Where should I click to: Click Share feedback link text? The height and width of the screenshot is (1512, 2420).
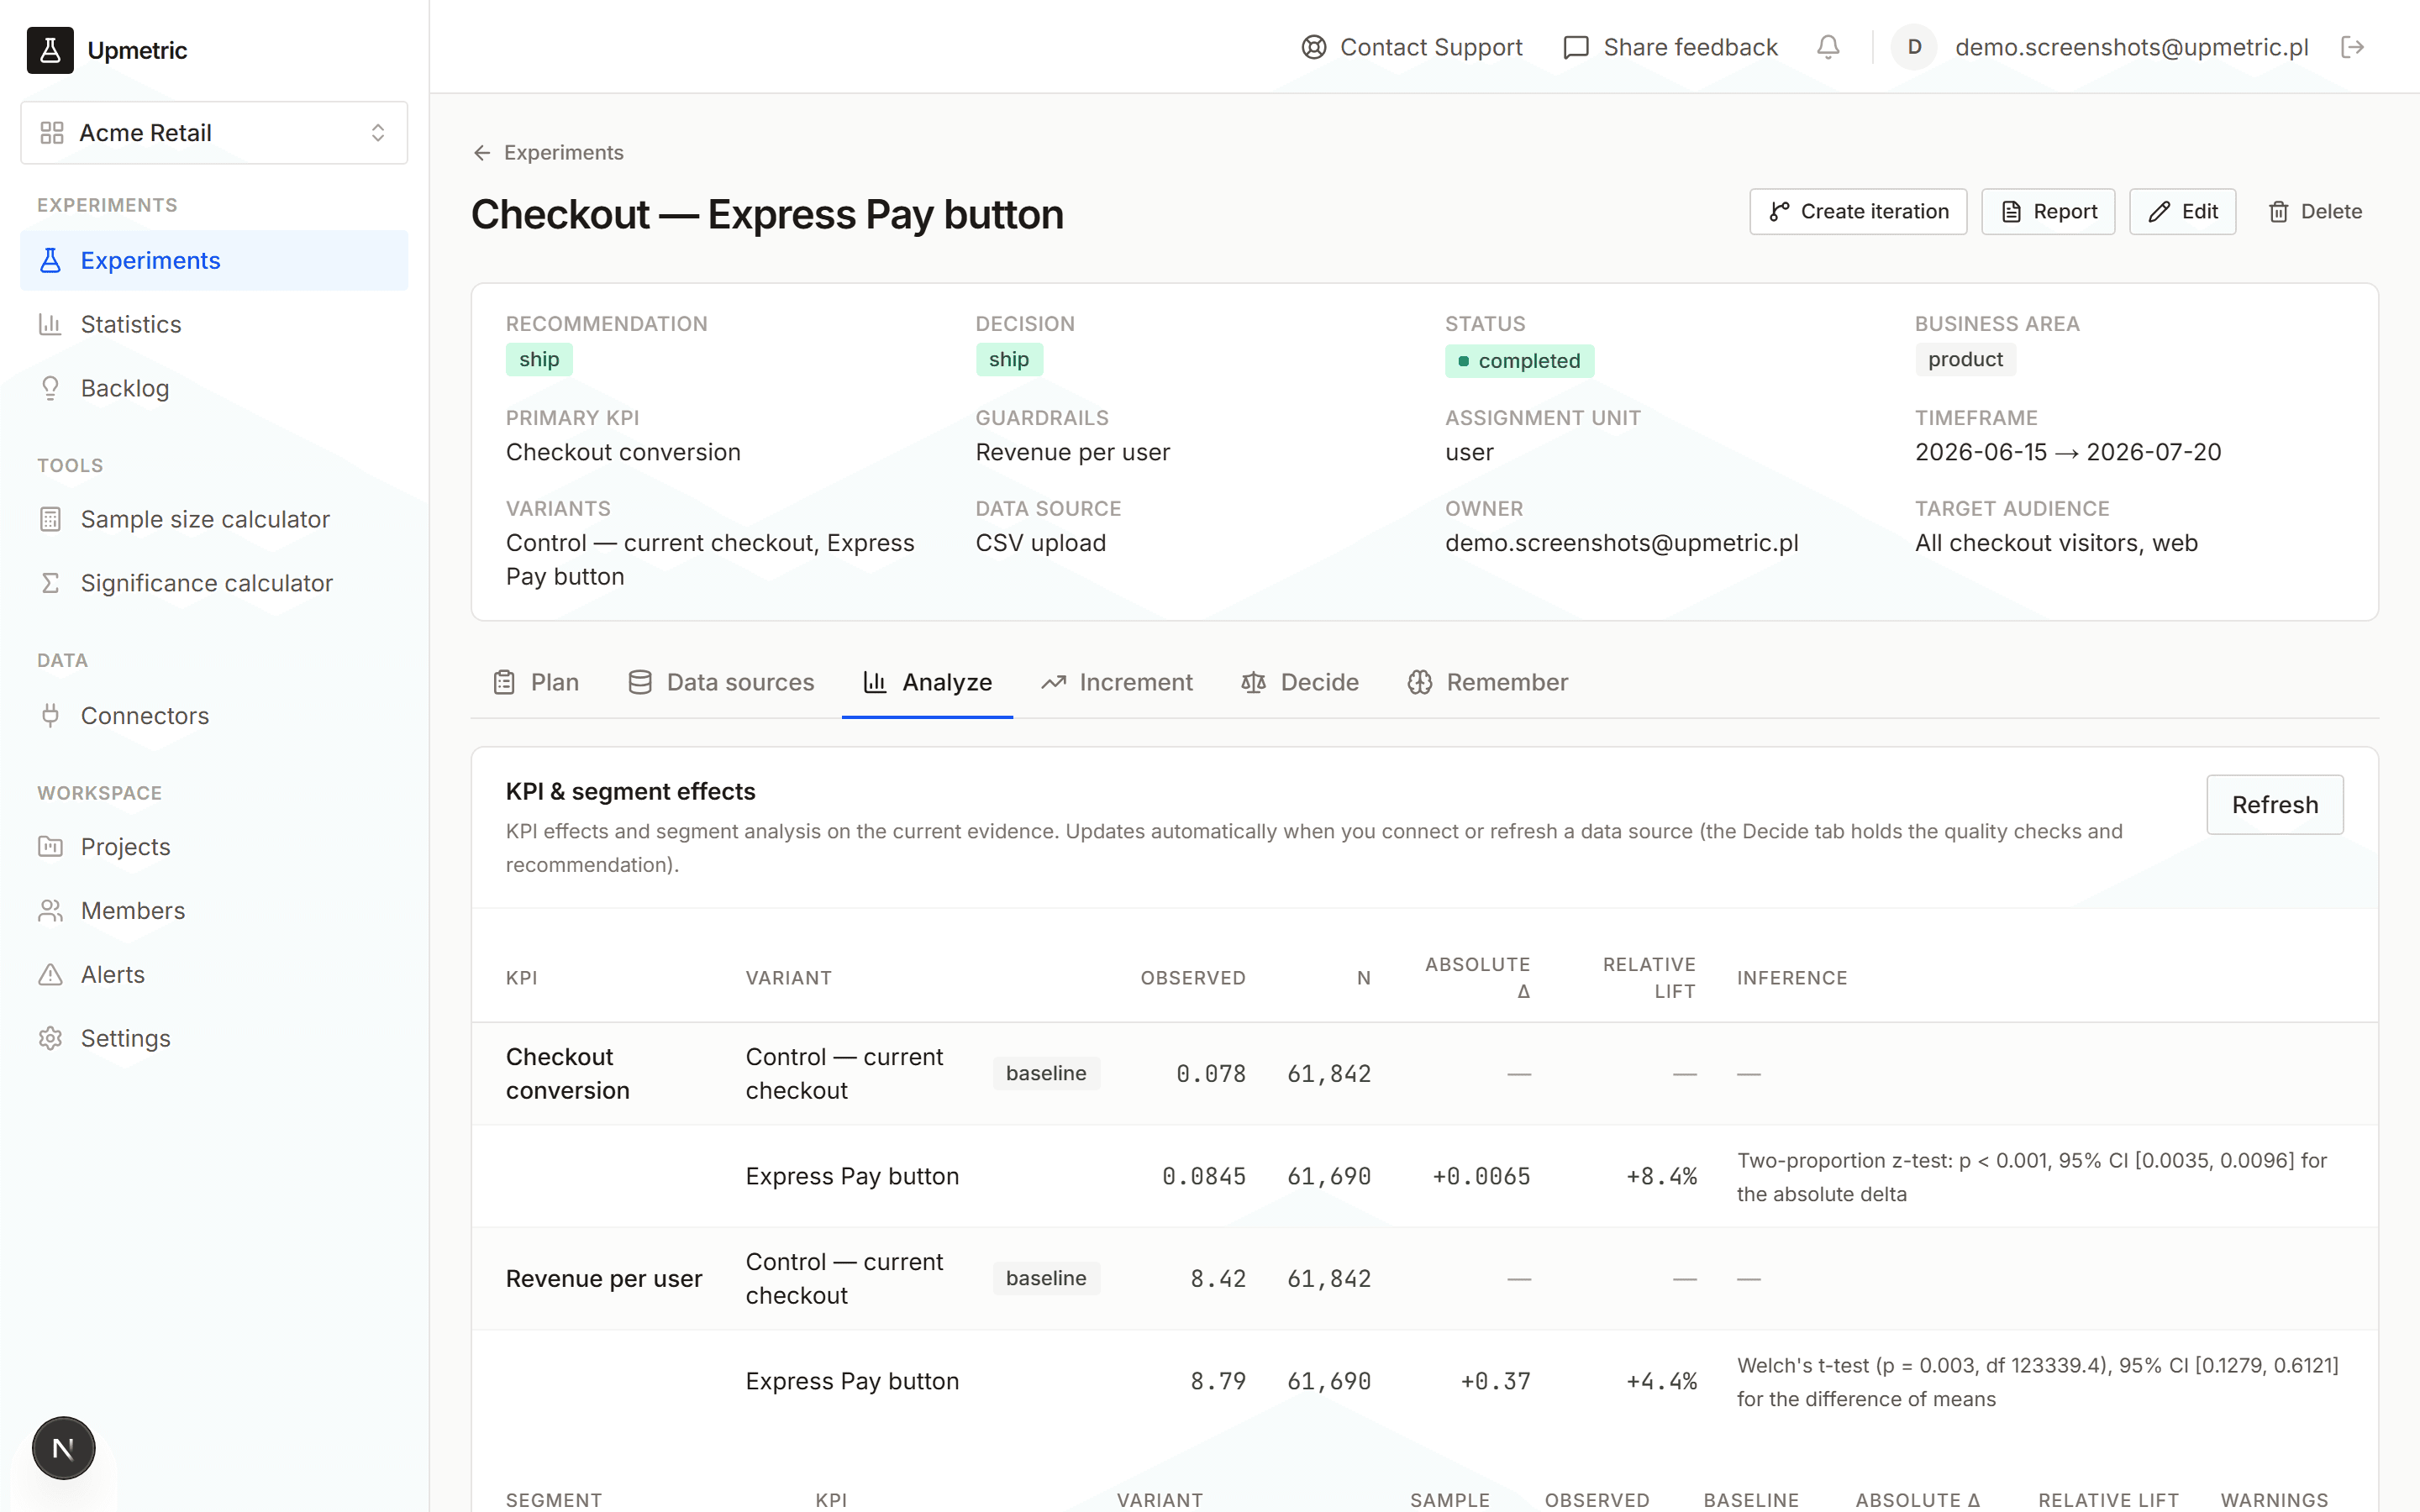click(x=1690, y=47)
